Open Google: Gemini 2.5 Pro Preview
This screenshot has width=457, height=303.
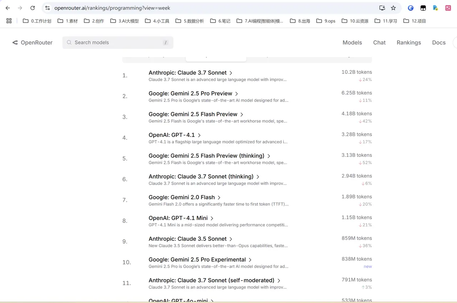pos(194,93)
